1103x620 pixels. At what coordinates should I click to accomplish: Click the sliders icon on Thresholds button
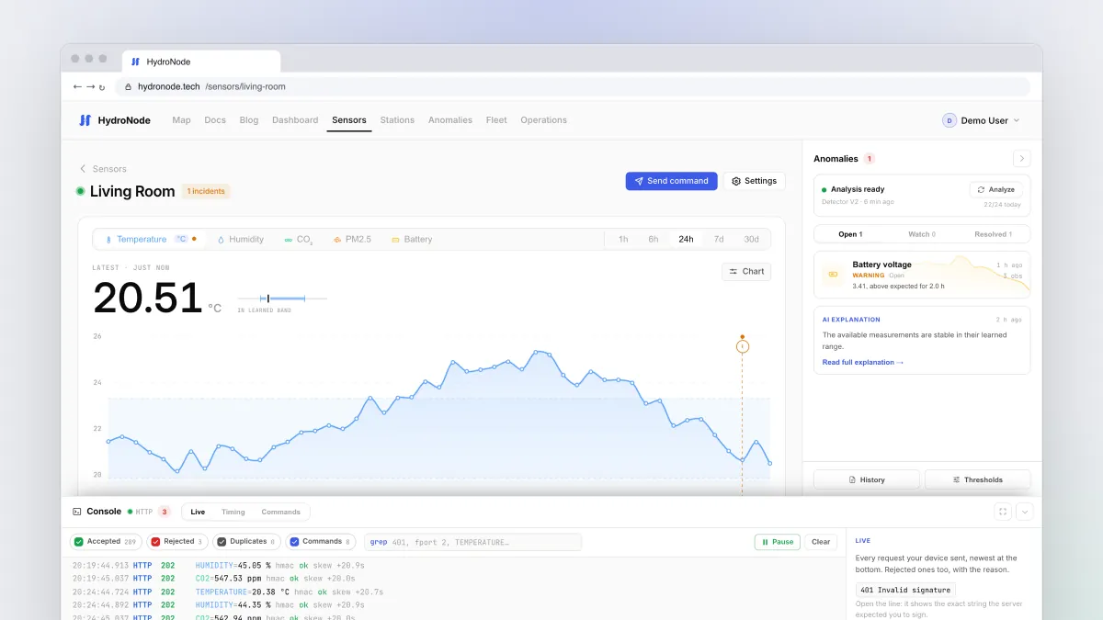click(x=956, y=479)
